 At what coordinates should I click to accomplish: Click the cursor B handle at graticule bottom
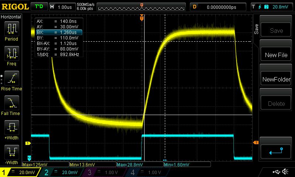[x=165, y=160]
